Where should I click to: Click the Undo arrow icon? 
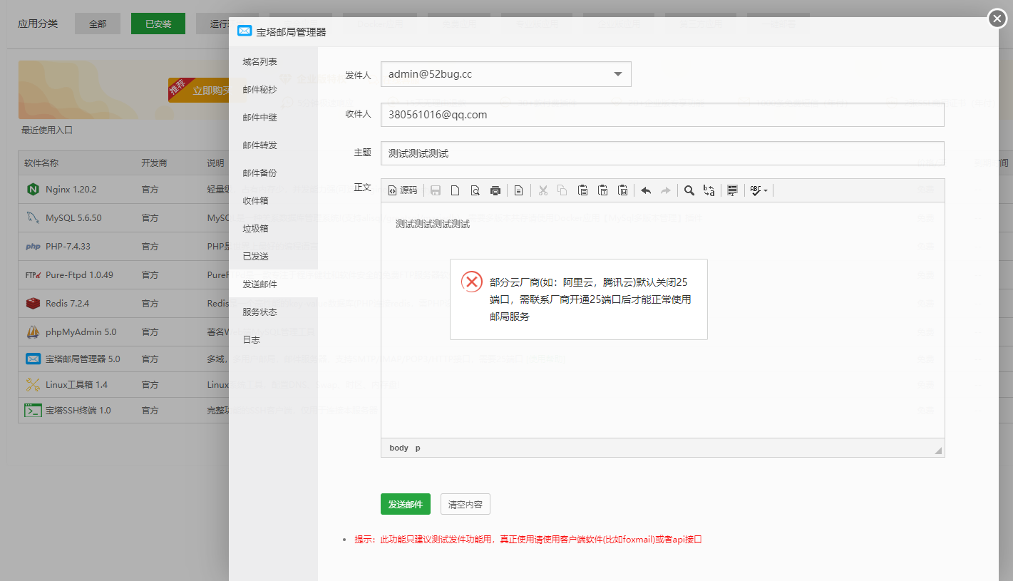(x=646, y=190)
